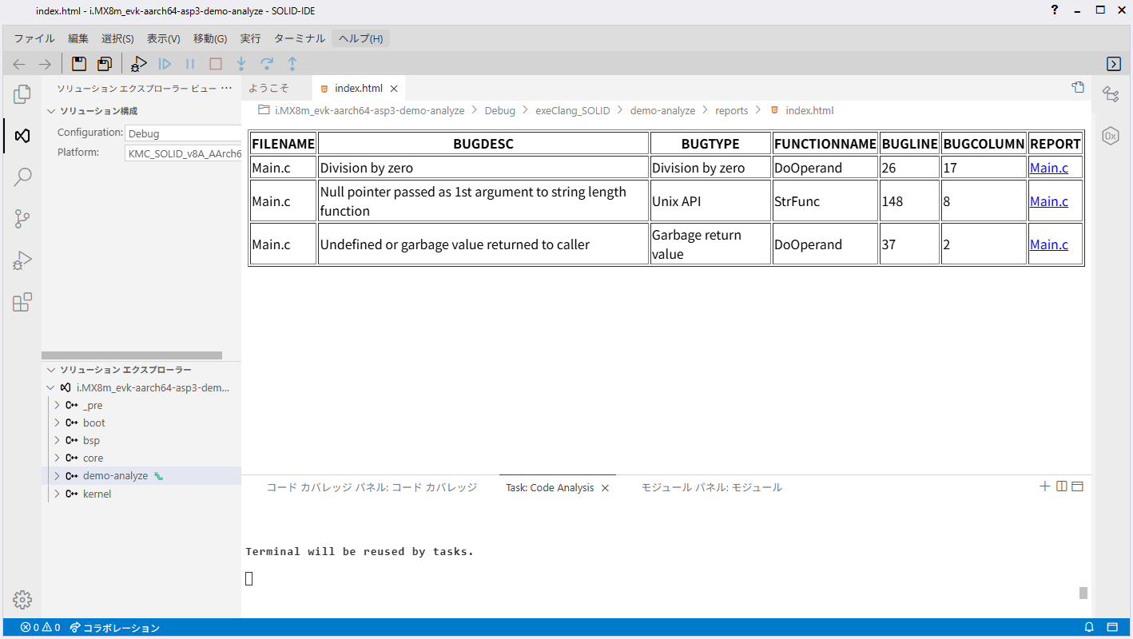
Task: Open Main.c report link for Division by zero
Action: (1048, 168)
